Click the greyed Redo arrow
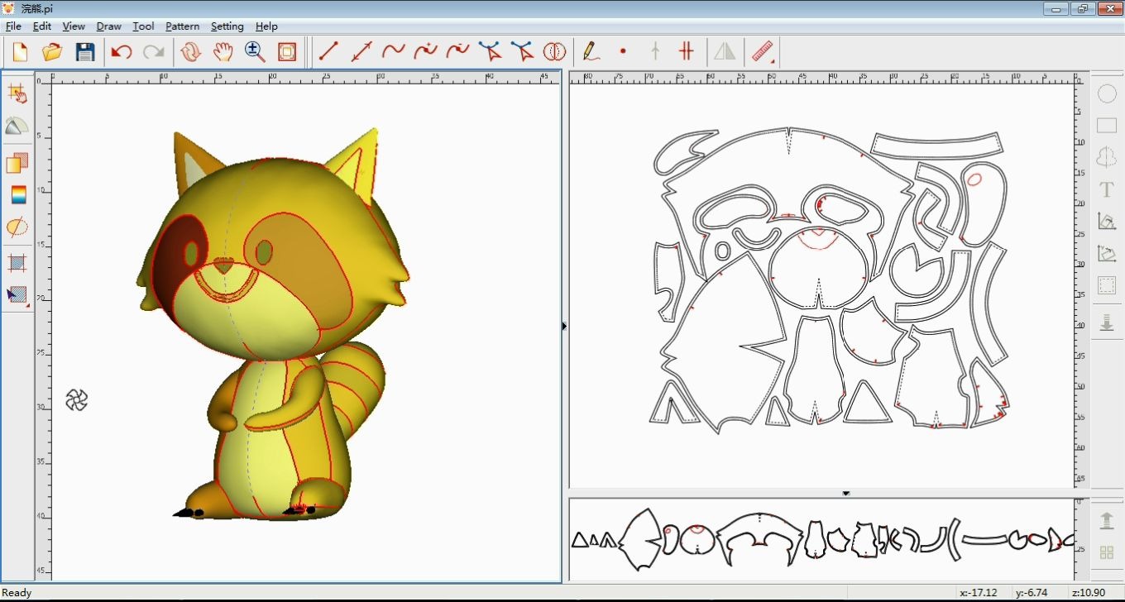 click(x=154, y=52)
